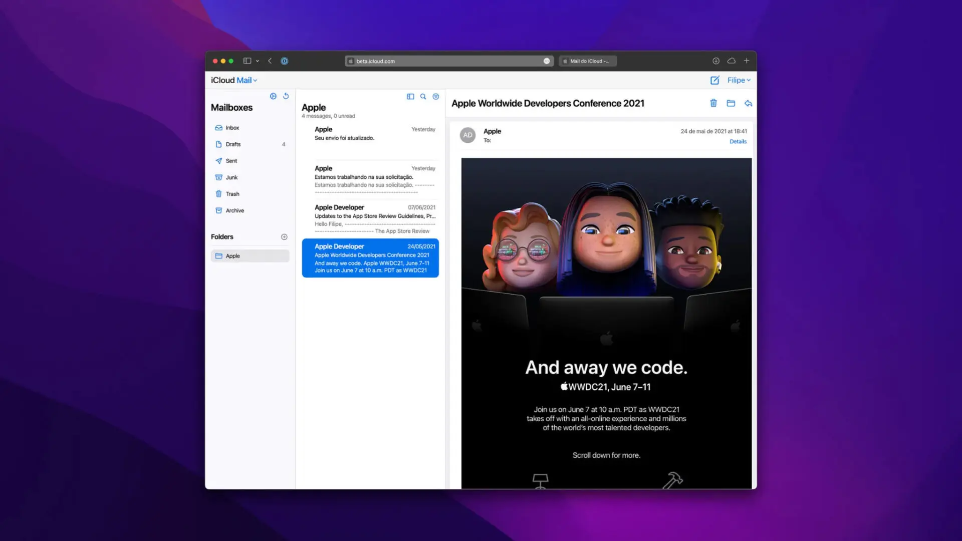Click the filter/sort messages icon
Viewport: 962px width, 541px height.
coord(436,97)
